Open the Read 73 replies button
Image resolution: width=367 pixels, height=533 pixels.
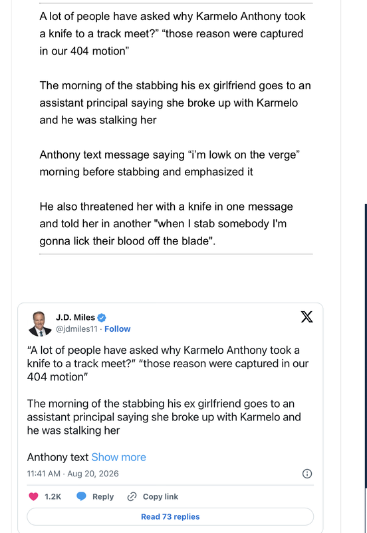(170, 517)
